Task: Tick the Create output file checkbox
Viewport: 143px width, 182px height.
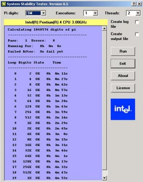Action: [137, 34]
